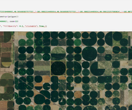Click the blank area atop the code cell
The height and width of the screenshot is (110, 132).
click(66, 5)
